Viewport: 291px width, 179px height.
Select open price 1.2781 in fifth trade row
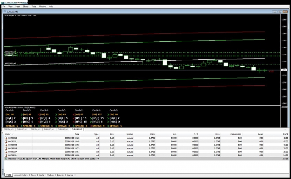(152, 152)
